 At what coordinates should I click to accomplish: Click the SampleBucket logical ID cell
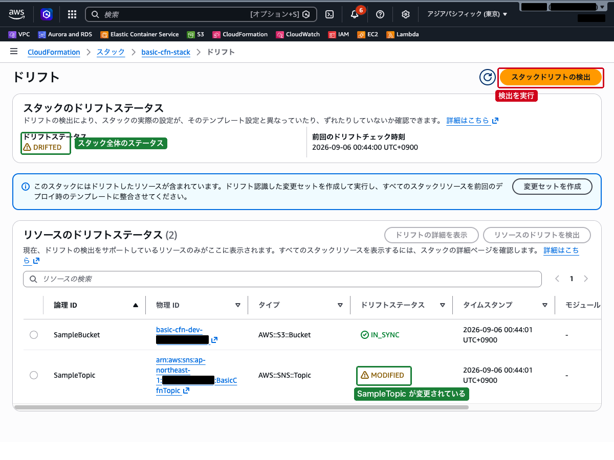[77, 335]
